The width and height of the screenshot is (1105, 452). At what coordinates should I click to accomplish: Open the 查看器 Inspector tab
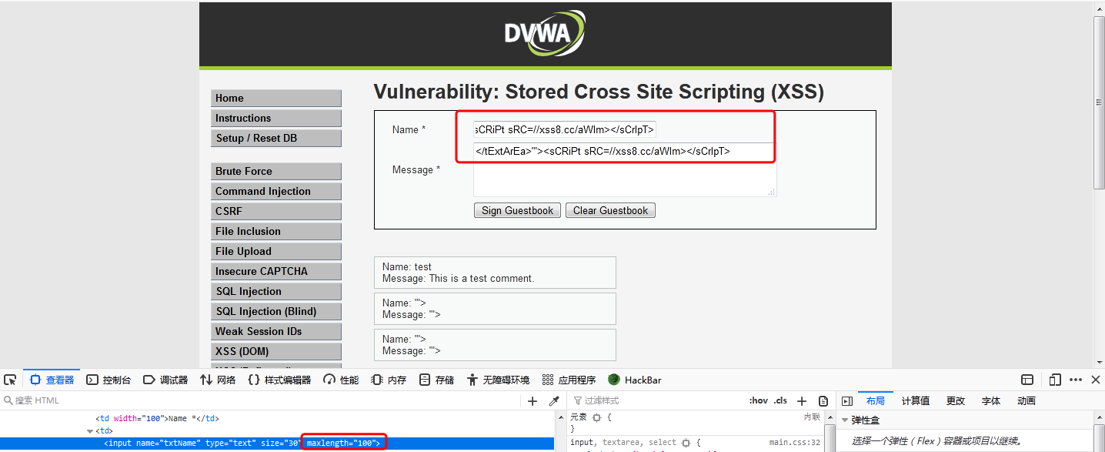click(52, 380)
